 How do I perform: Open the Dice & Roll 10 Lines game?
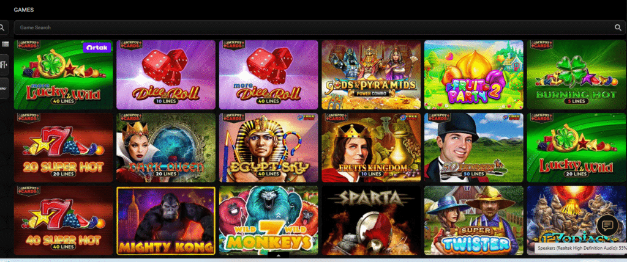pyautogui.click(x=166, y=75)
